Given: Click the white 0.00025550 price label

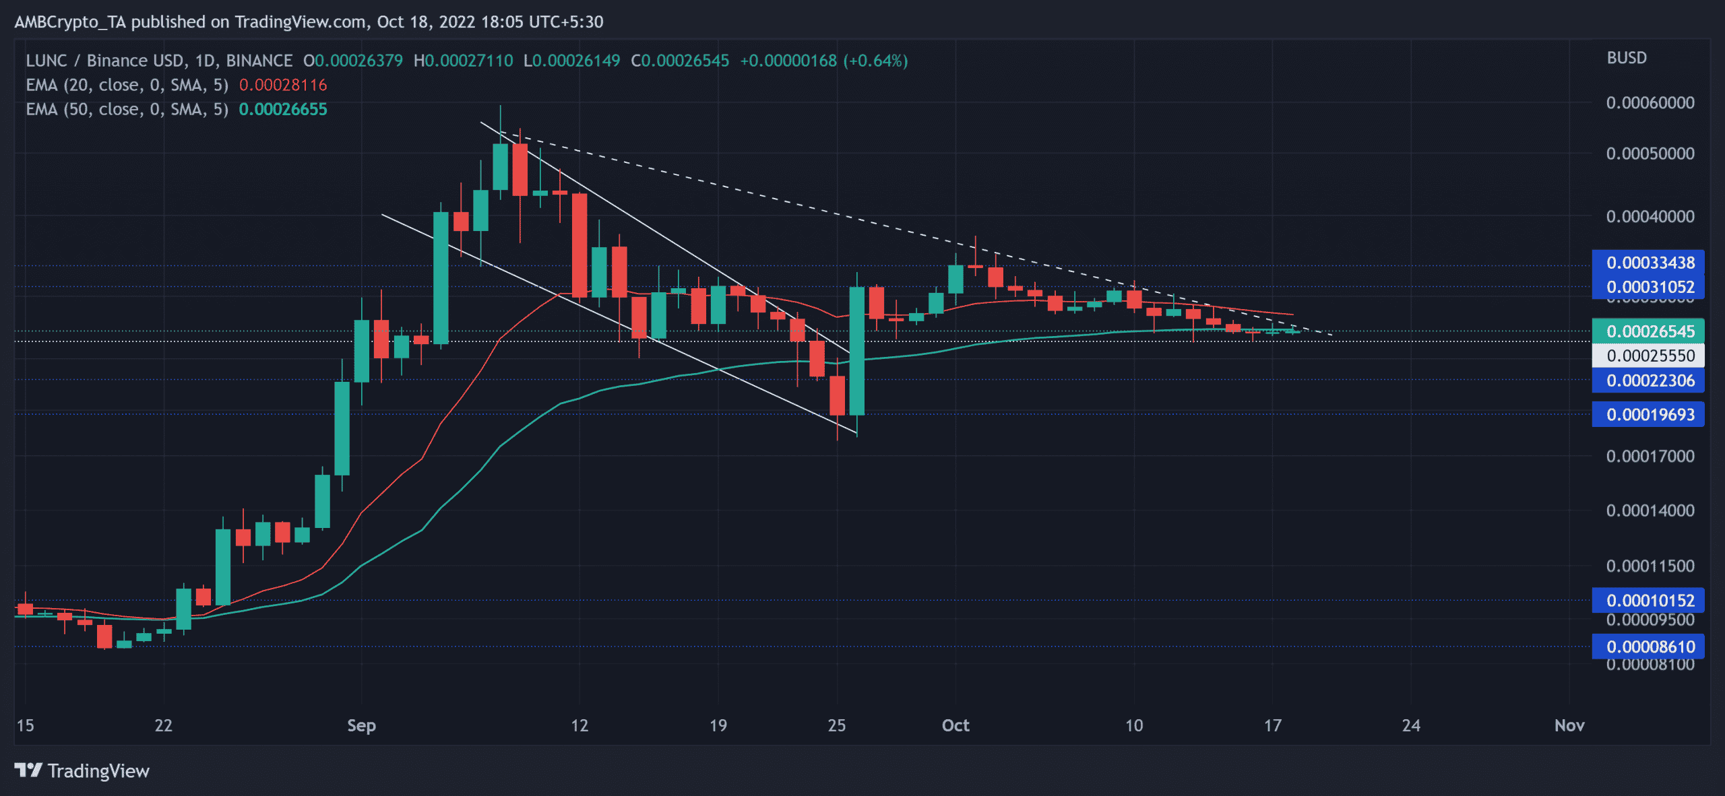Looking at the screenshot, I should pyautogui.click(x=1648, y=356).
